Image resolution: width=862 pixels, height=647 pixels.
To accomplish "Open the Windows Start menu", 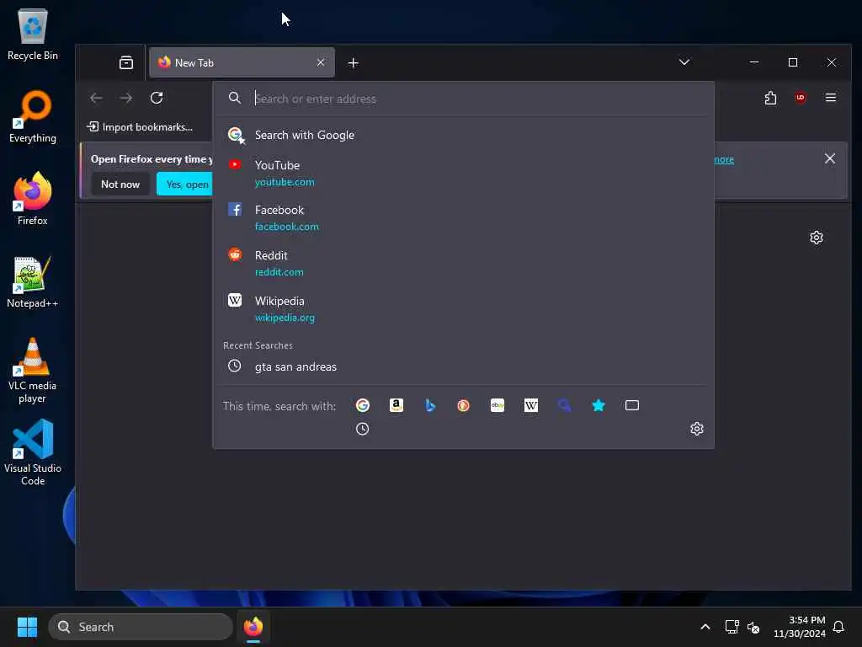I will 27,627.
